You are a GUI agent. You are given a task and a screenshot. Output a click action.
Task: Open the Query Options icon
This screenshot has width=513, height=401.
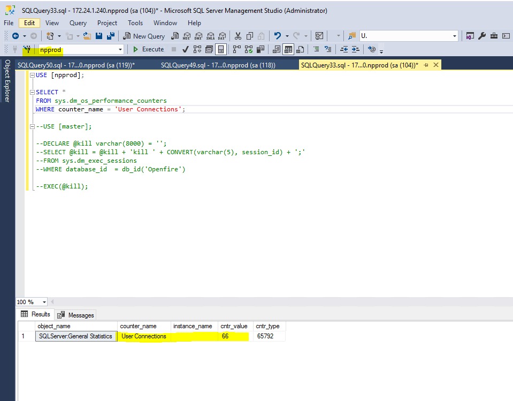coord(209,49)
